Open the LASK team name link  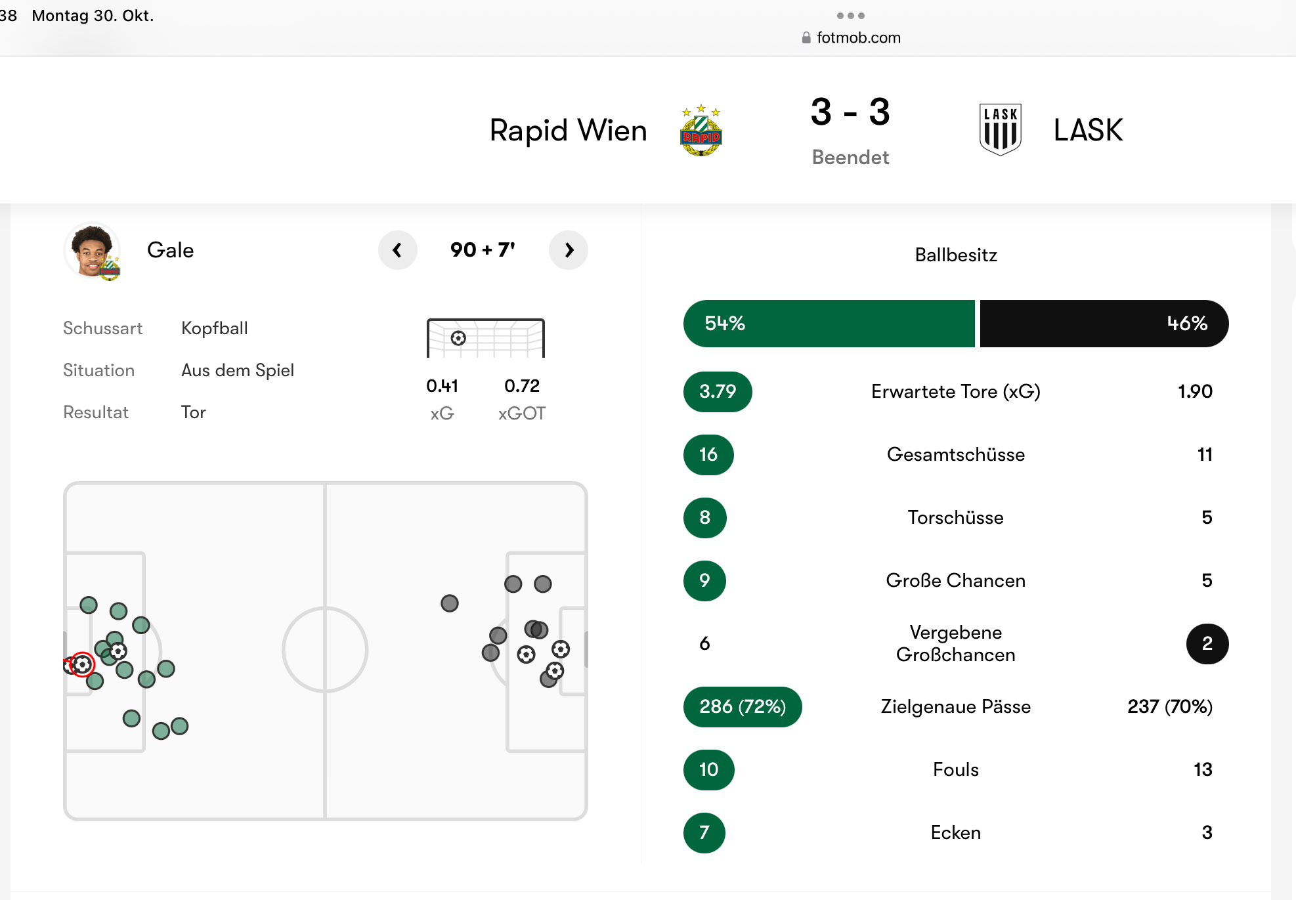click(x=1089, y=130)
